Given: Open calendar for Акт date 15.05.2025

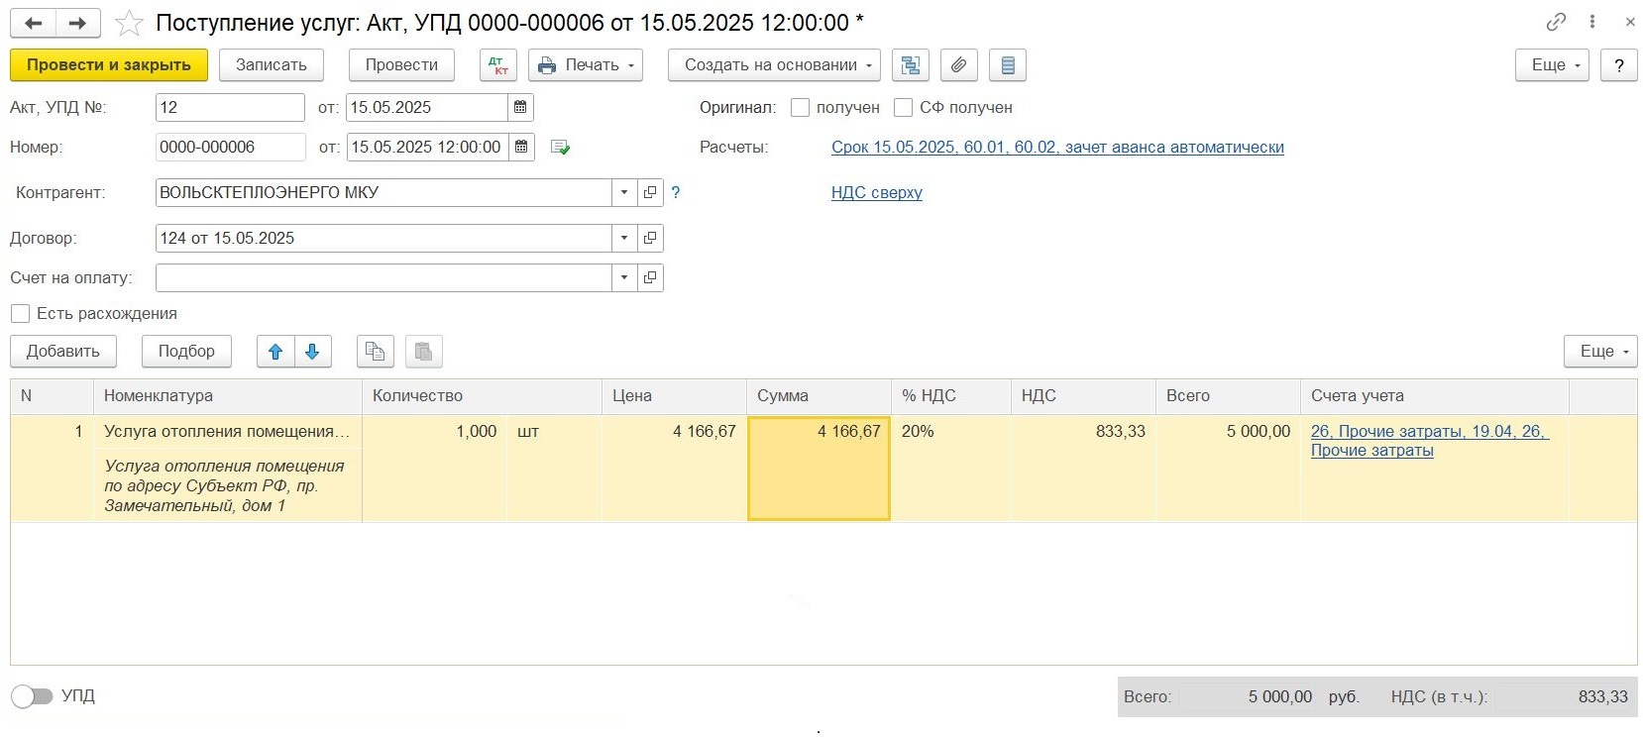Looking at the screenshot, I should pos(520,107).
